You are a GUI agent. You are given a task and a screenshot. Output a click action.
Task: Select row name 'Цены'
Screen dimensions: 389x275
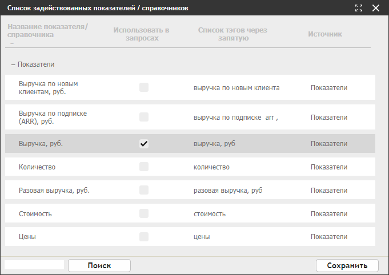[x=27, y=237]
